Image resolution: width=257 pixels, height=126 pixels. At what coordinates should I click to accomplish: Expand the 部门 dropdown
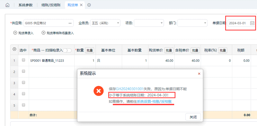click(205, 23)
